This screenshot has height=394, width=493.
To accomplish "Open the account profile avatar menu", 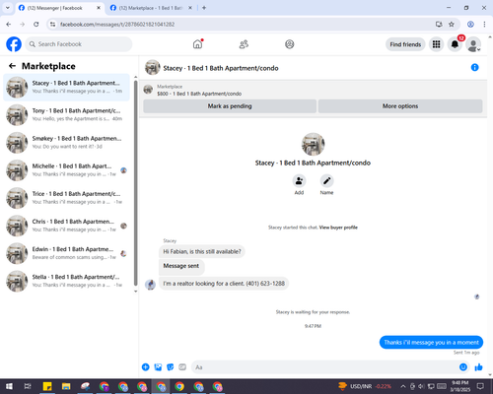I will pyautogui.click(x=473, y=45).
